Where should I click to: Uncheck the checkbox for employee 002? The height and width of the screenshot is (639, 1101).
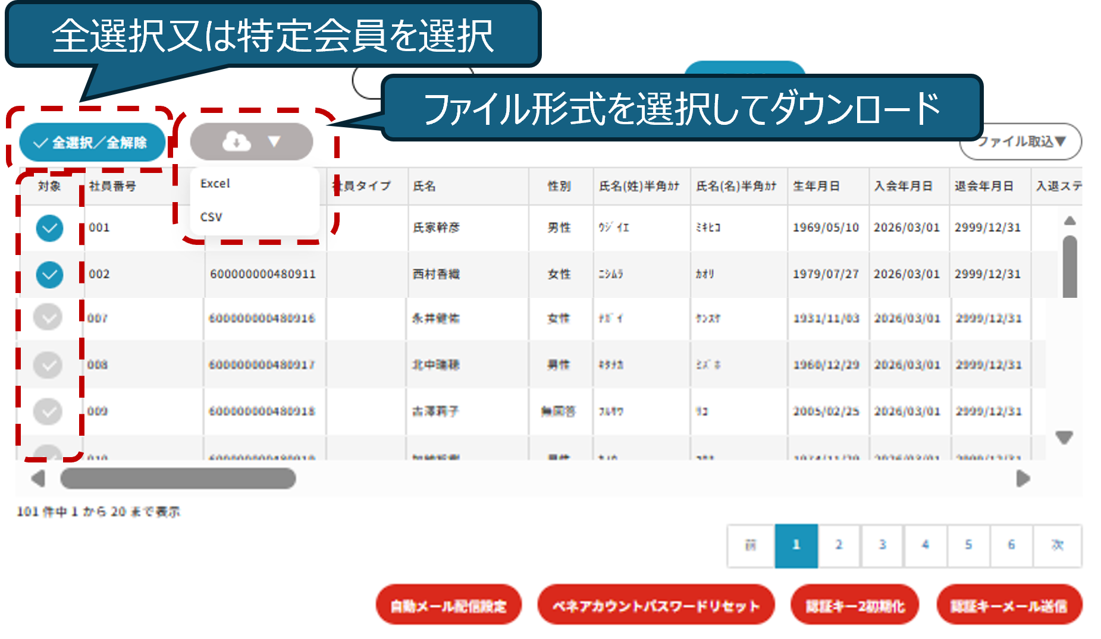49,275
